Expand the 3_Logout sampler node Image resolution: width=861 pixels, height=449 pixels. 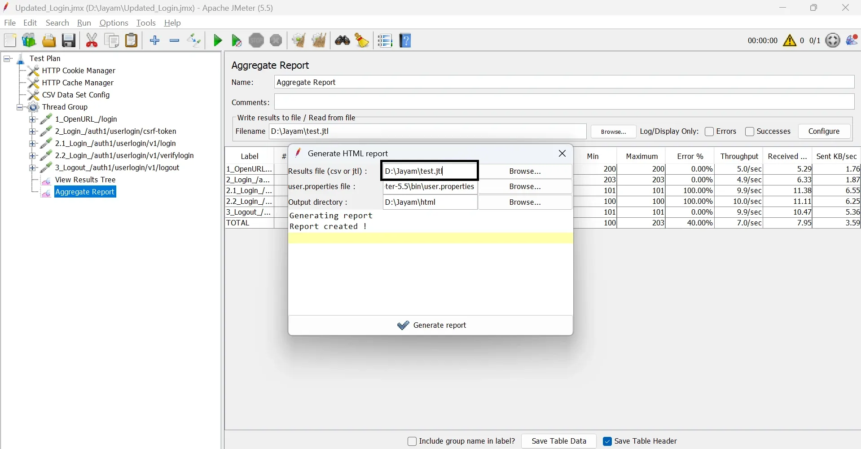pyautogui.click(x=32, y=167)
